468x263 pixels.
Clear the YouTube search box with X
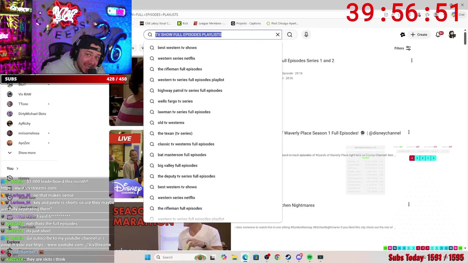(278, 34)
